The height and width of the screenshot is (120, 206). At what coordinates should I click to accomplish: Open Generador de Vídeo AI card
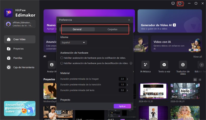(x=170, y=21)
